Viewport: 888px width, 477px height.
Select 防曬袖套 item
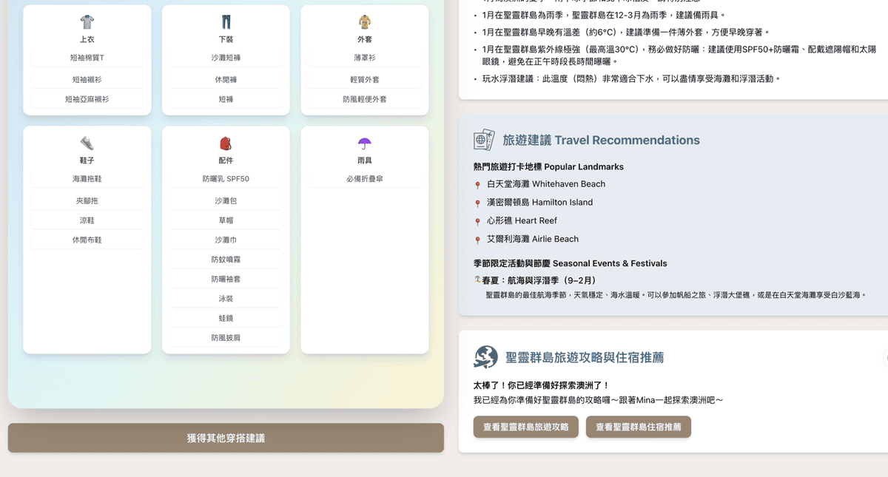[x=226, y=279]
